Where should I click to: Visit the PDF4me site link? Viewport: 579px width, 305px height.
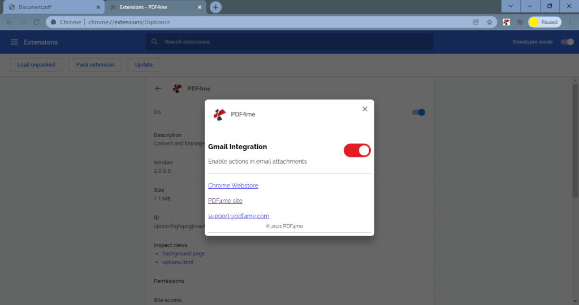coord(225,201)
